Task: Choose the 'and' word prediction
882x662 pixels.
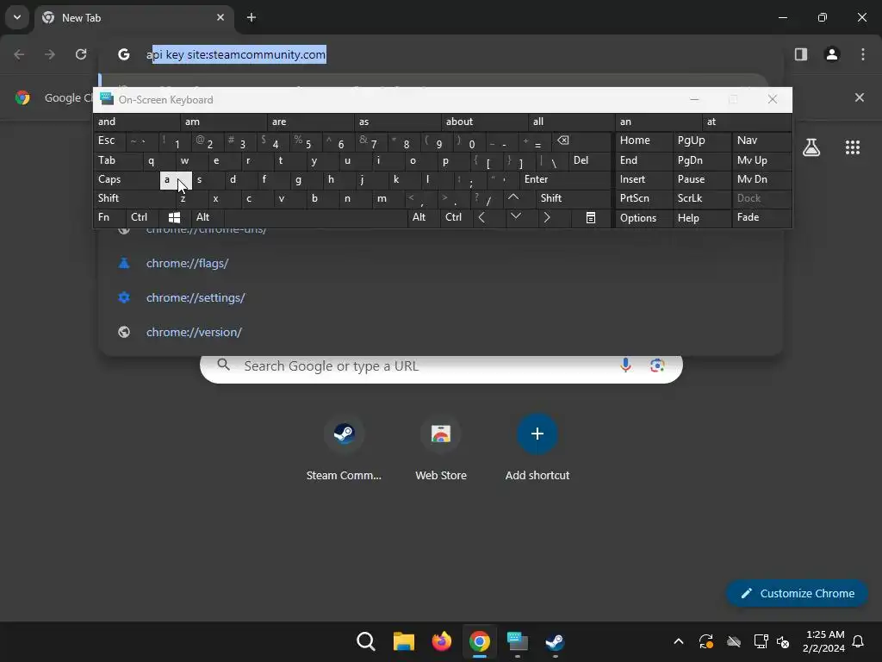Action: (x=137, y=122)
